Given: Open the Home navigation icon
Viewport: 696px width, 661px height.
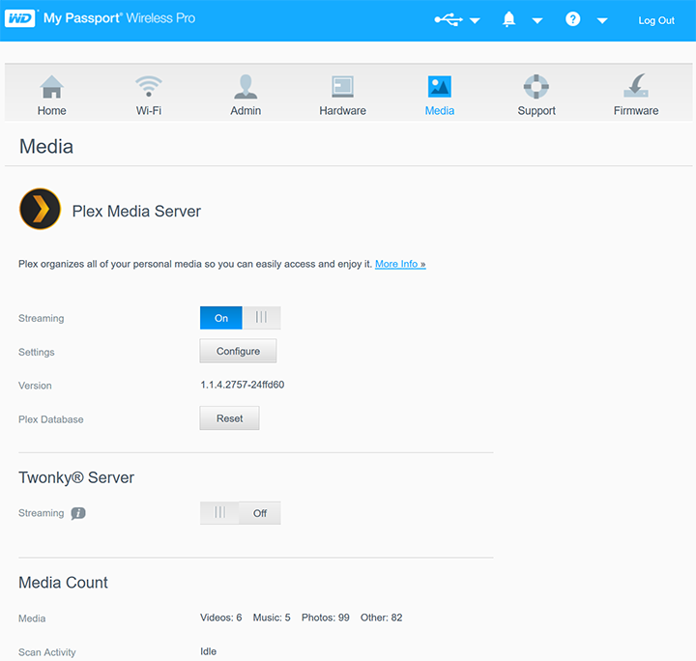Looking at the screenshot, I should tap(52, 87).
